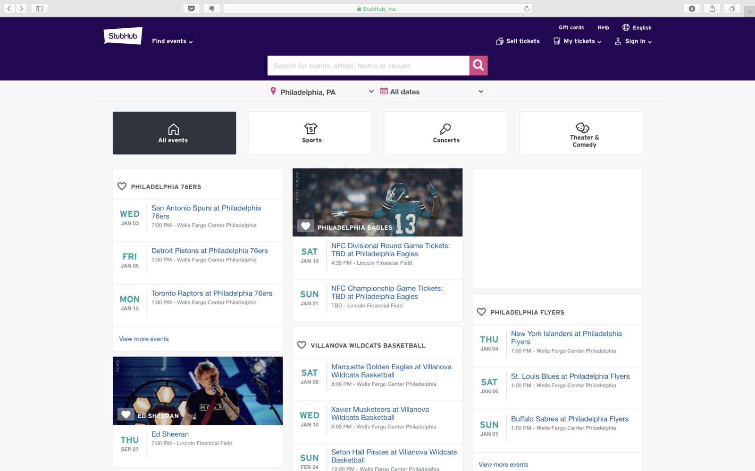755x471 pixels.
Task: Click the Philadelphia Eagles banner image
Action: point(377,202)
